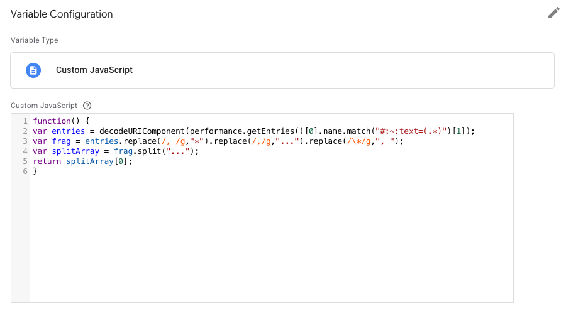Click the bold Custom JavaScript type name
This screenshot has width=566, height=309.
(94, 70)
